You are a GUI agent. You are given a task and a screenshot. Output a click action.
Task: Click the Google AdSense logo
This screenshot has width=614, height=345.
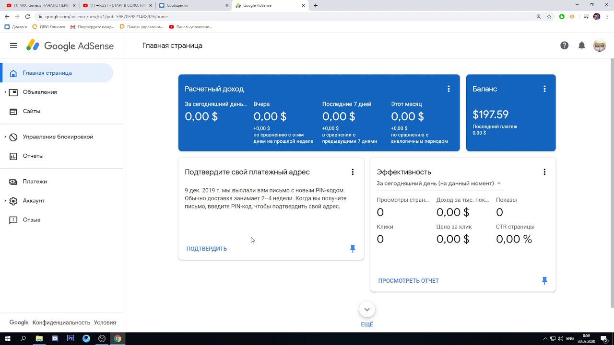pos(70,46)
